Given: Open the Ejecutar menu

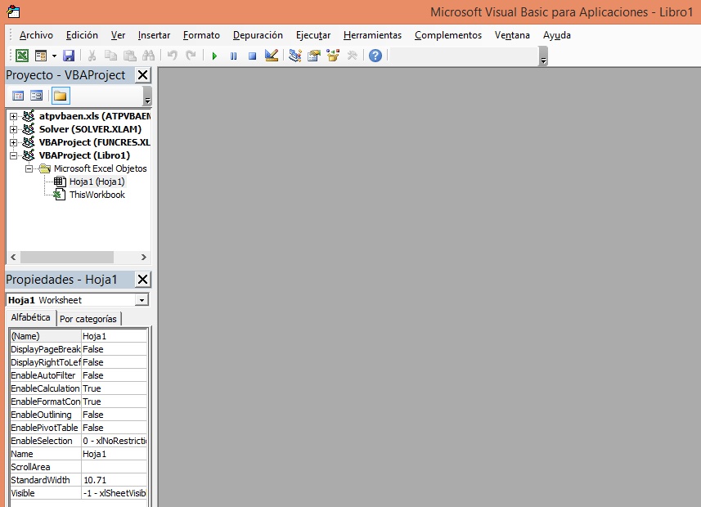Looking at the screenshot, I should [313, 35].
